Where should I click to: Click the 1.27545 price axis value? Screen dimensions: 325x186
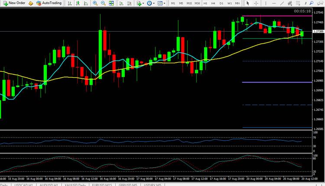[318, 13]
